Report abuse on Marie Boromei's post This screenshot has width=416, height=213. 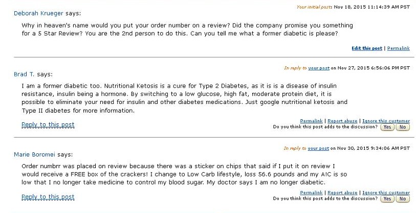point(342,193)
